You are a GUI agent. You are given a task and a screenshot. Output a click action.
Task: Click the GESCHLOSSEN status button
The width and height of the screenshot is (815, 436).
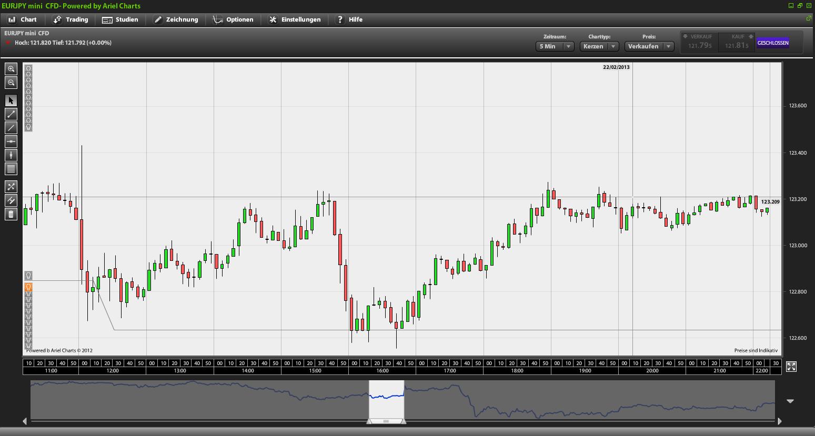click(773, 43)
